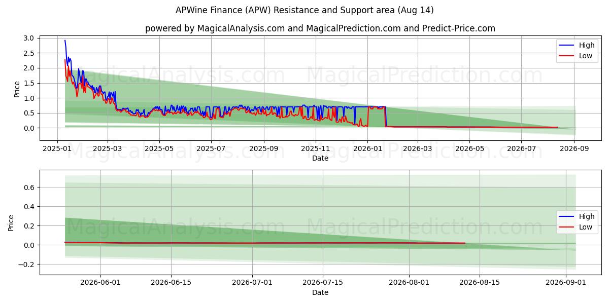Click the '2025-05' x-axis label on the top chart
This screenshot has width=609, height=304.
(159, 148)
